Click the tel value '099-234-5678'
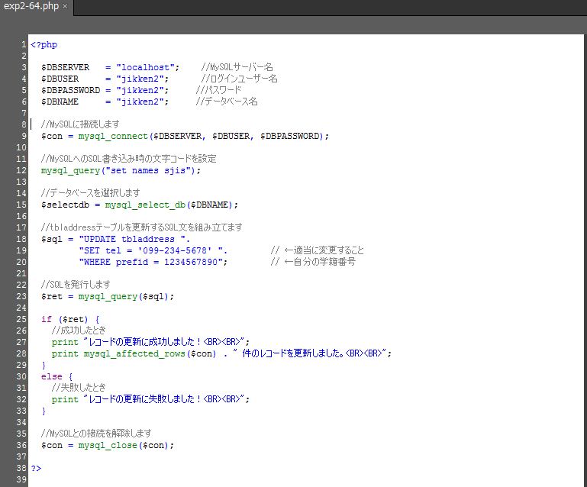 click(182, 250)
